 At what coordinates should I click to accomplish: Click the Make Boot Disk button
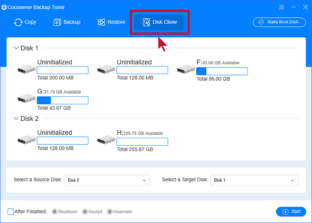[x=279, y=22]
